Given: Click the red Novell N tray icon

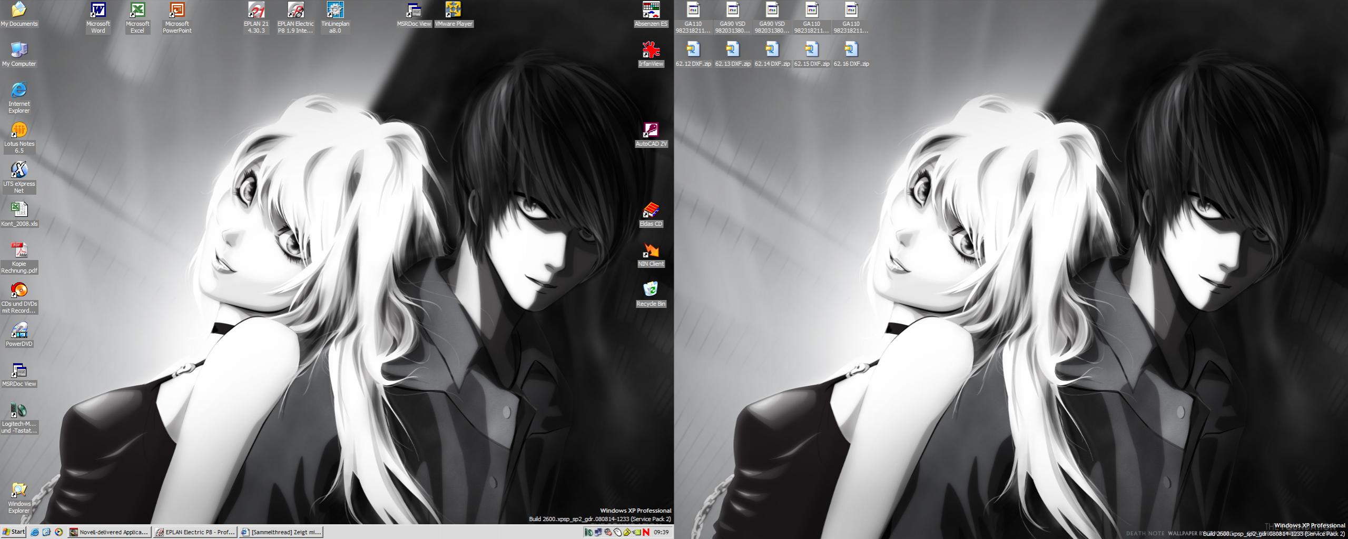Looking at the screenshot, I should [x=646, y=532].
